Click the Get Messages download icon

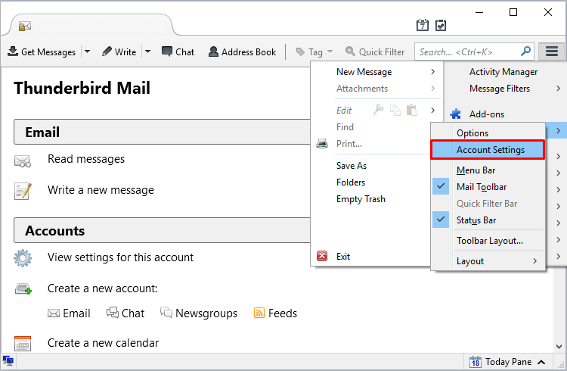pyautogui.click(x=13, y=51)
